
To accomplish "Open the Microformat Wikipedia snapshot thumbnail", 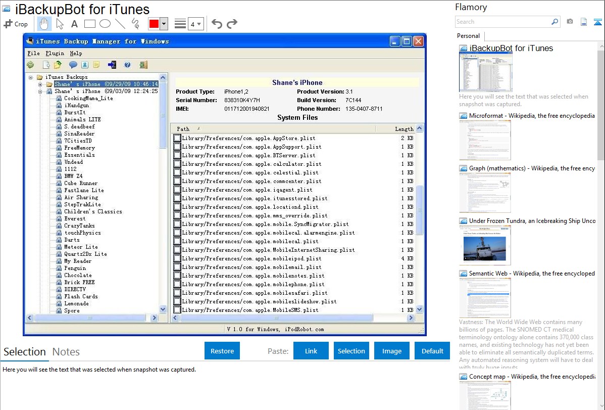I will [x=485, y=140].
